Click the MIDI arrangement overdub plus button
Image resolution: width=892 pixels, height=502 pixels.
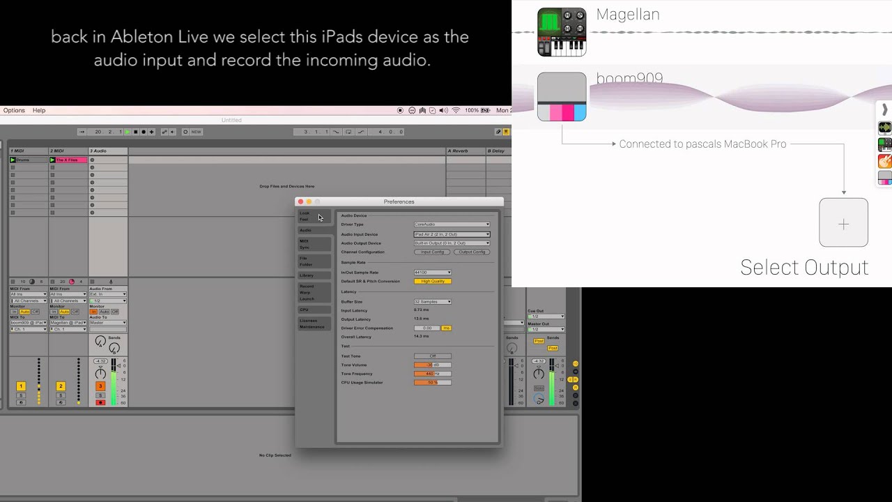(151, 132)
